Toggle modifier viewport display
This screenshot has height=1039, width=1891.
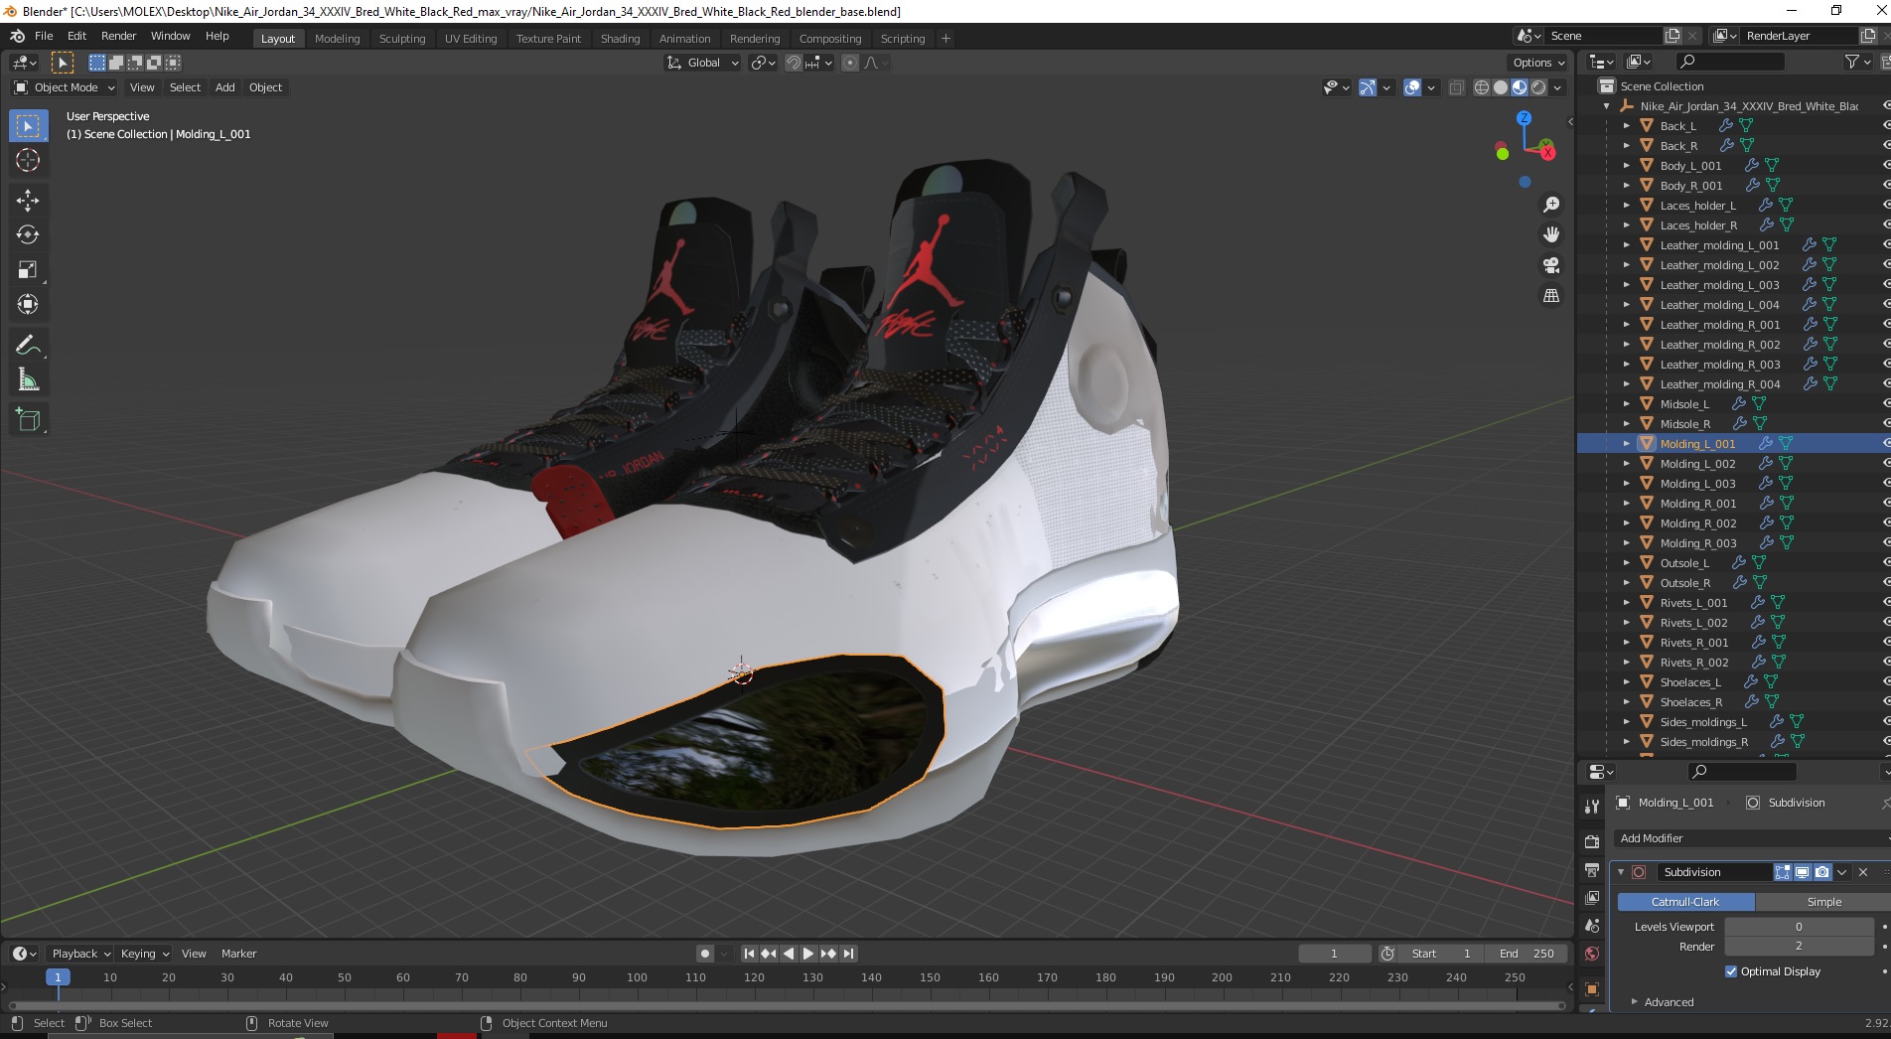1802,872
